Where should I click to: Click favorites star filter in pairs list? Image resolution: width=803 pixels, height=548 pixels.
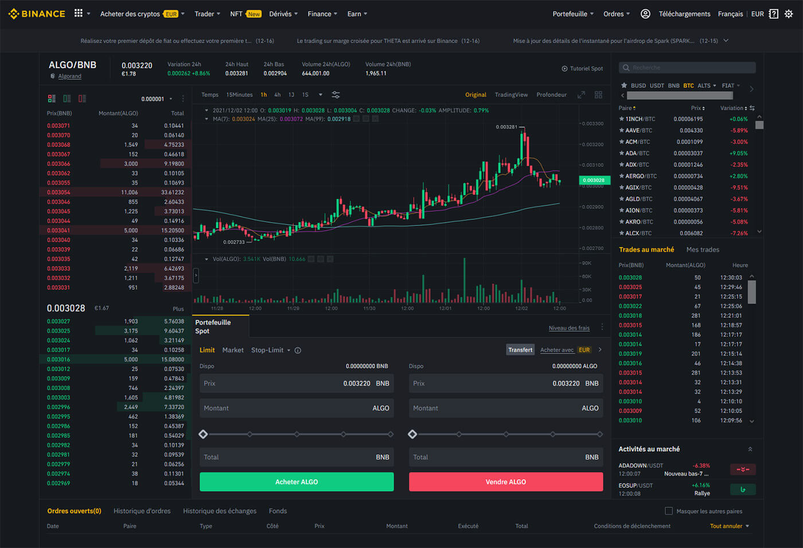tap(624, 85)
